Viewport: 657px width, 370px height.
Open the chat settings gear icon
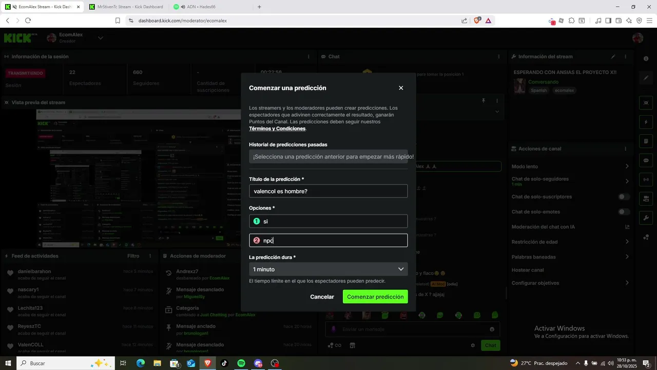click(x=473, y=345)
